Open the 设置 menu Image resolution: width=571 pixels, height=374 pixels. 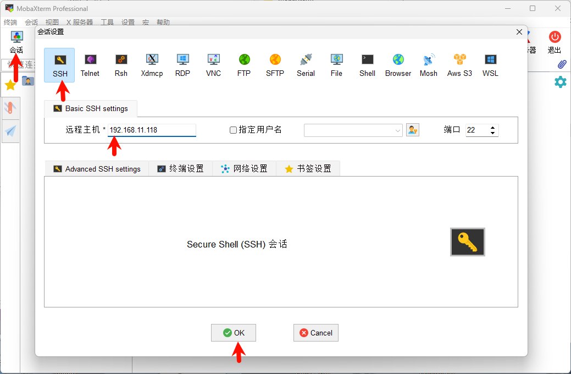tap(128, 22)
